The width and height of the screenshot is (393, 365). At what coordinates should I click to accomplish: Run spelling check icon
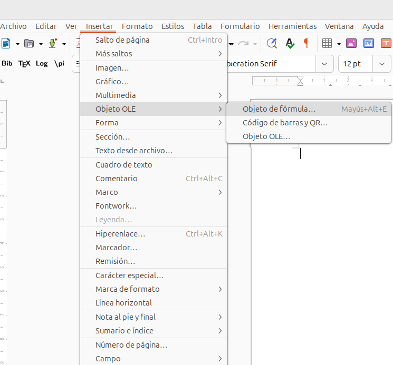290,44
